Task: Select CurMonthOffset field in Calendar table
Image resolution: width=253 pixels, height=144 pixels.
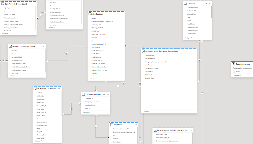Action: (192, 8)
